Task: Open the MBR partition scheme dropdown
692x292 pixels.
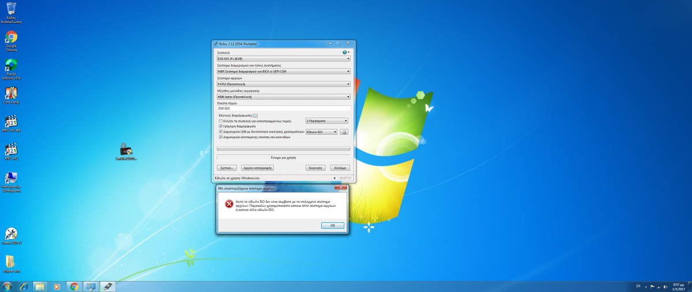Action: (283, 71)
